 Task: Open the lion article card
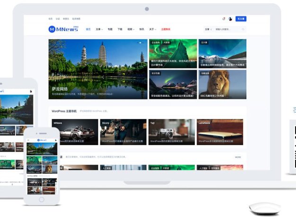(x=222, y=85)
